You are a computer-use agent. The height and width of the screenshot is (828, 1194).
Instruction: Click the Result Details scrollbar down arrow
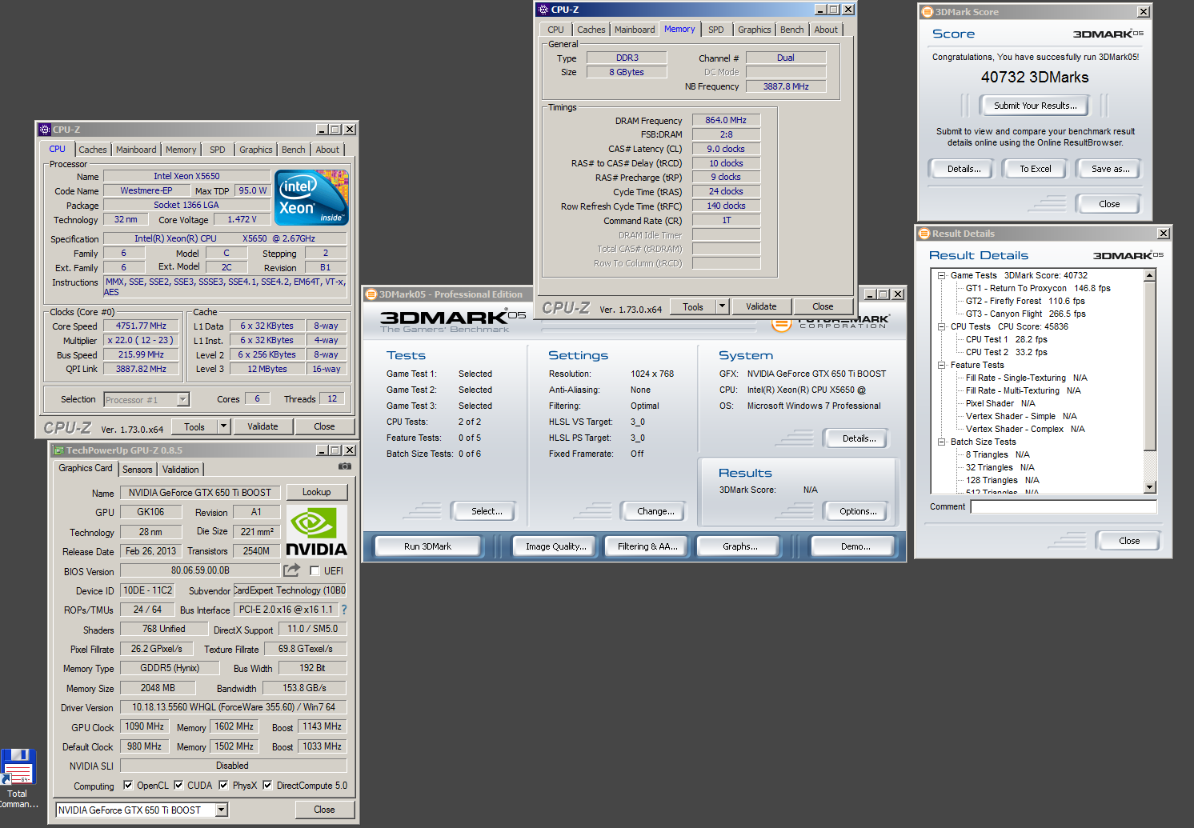click(x=1149, y=487)
